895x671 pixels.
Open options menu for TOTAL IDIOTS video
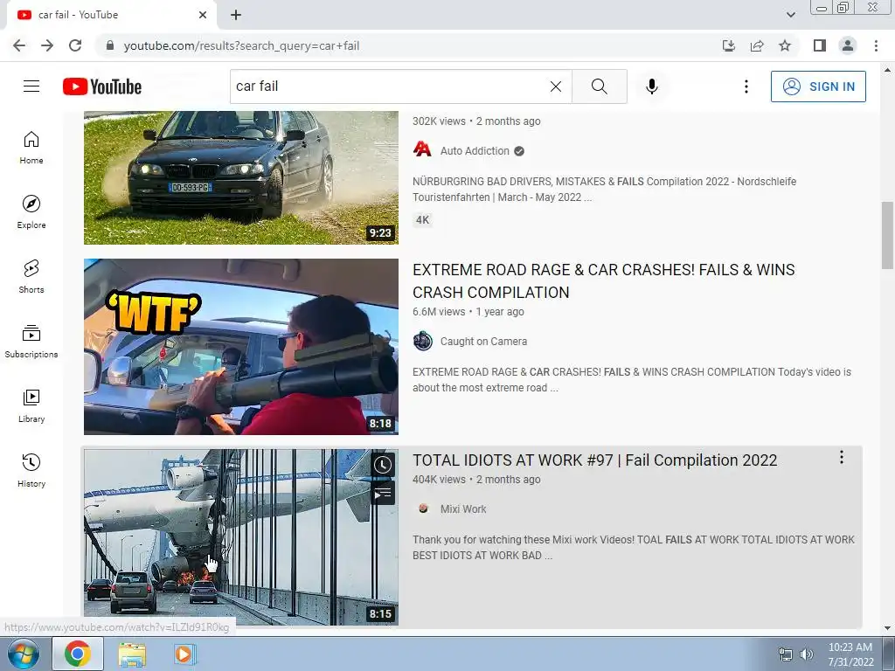click(x=842, y=457)
